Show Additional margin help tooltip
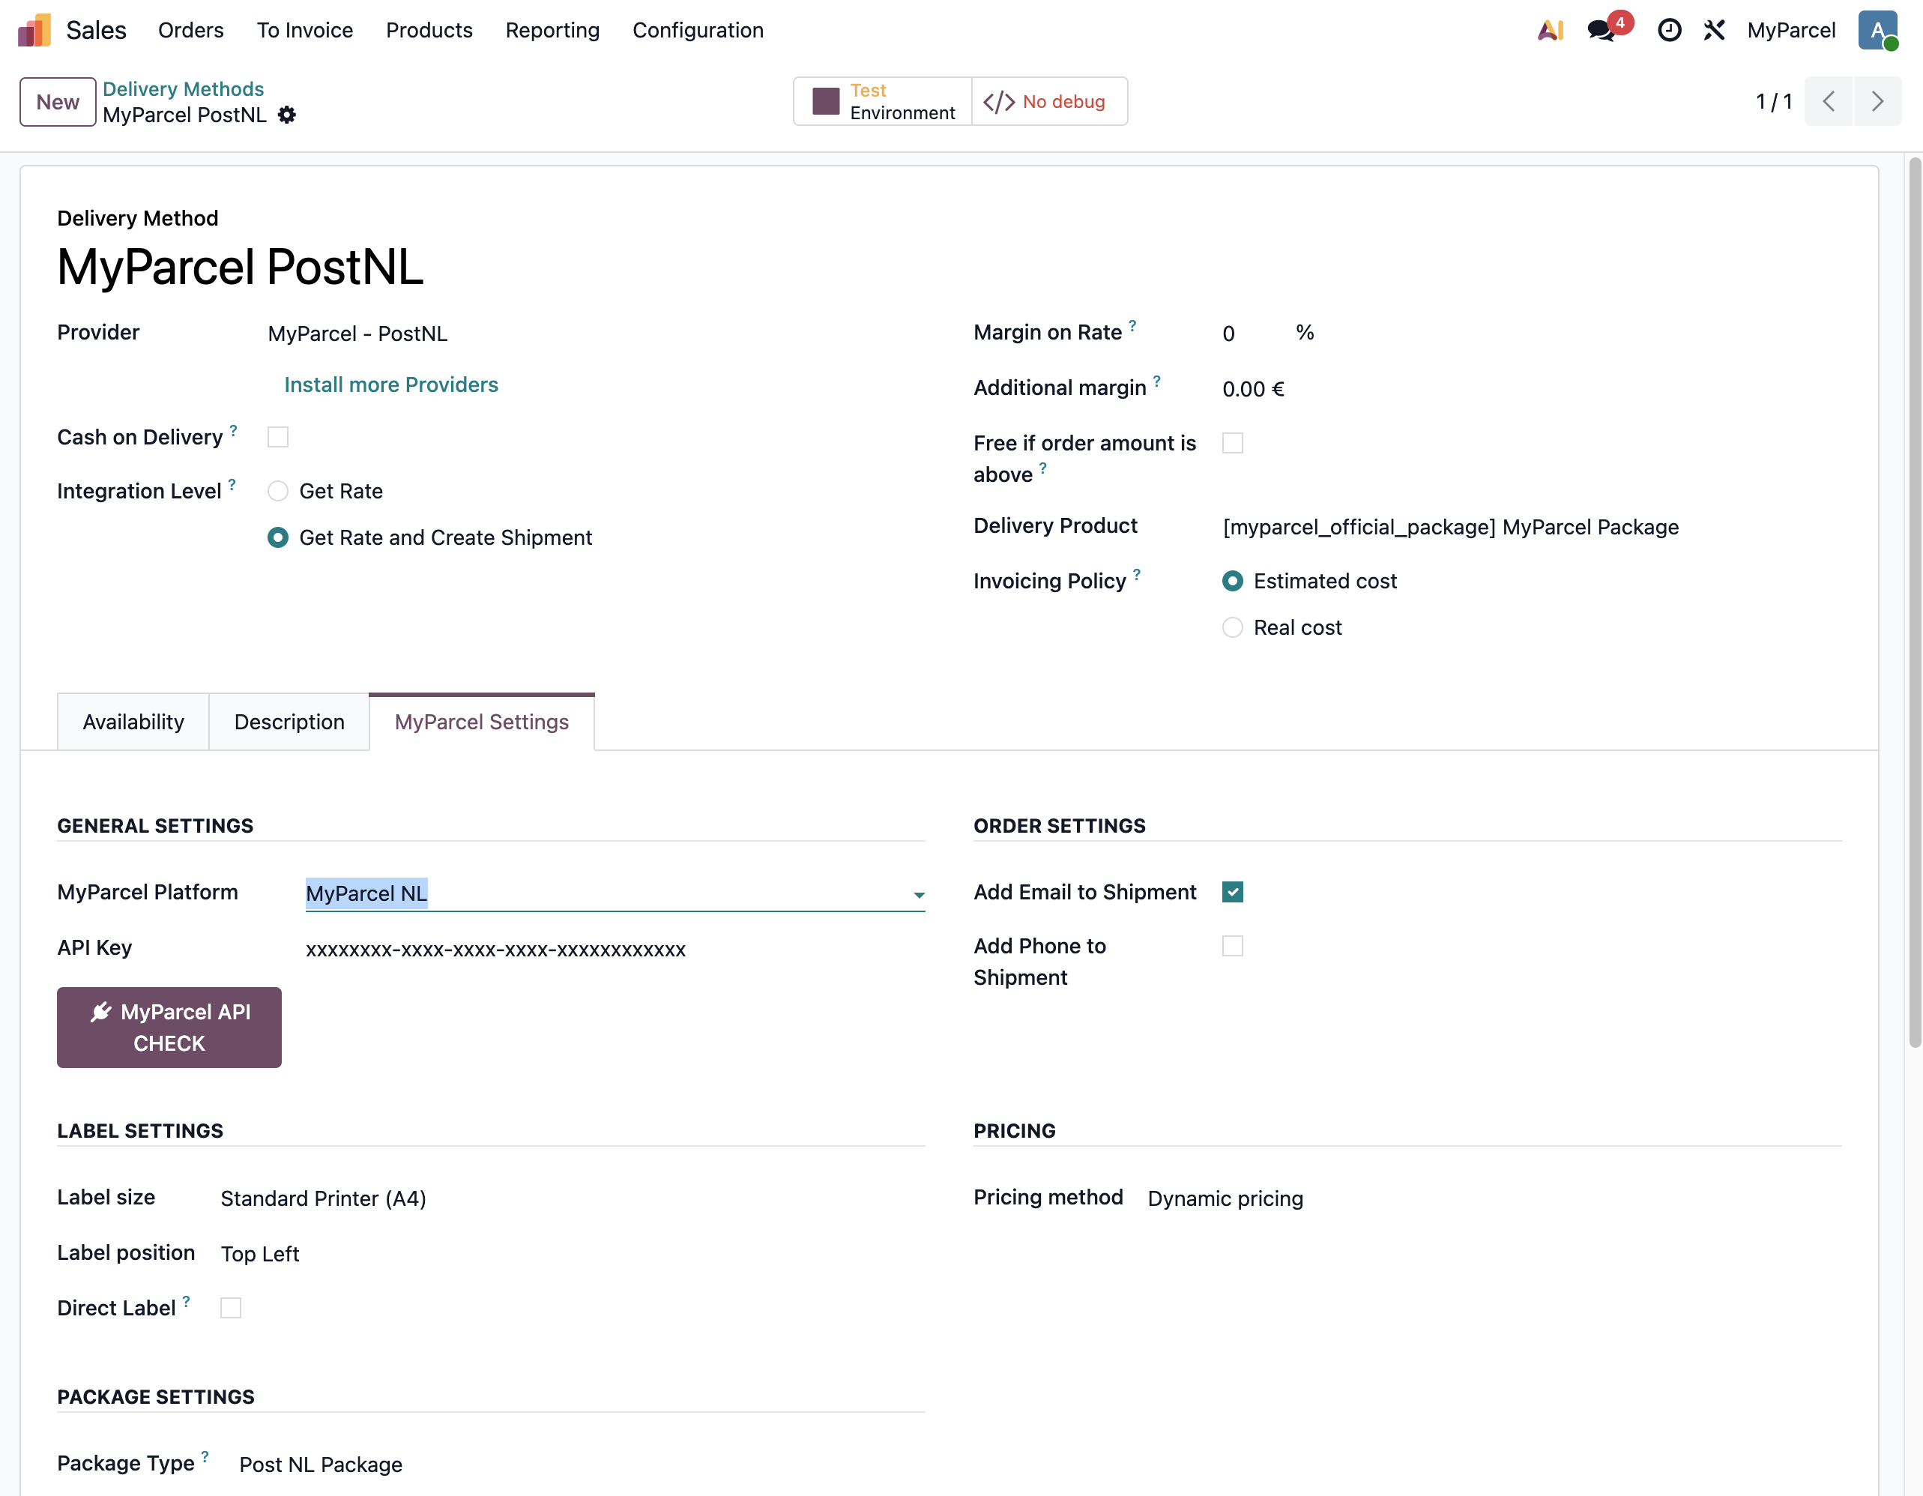The width and height of the screenshot is (1923, 1496). 1157,381
